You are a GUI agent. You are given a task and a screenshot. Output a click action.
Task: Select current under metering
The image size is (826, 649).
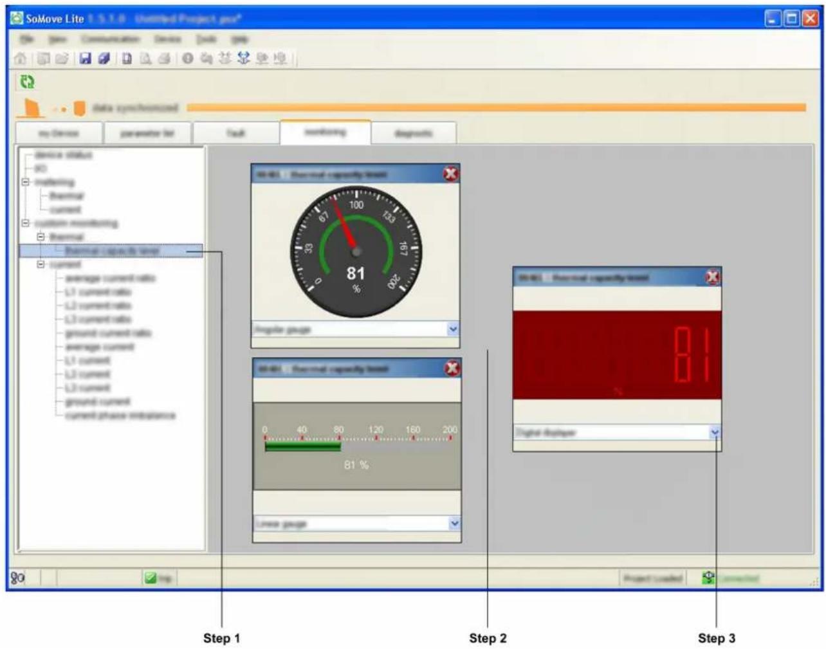[65, 210]
